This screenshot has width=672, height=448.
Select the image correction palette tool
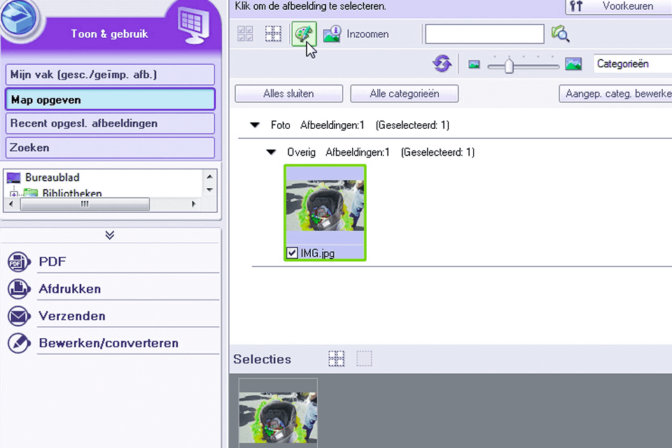coord(304,34)
